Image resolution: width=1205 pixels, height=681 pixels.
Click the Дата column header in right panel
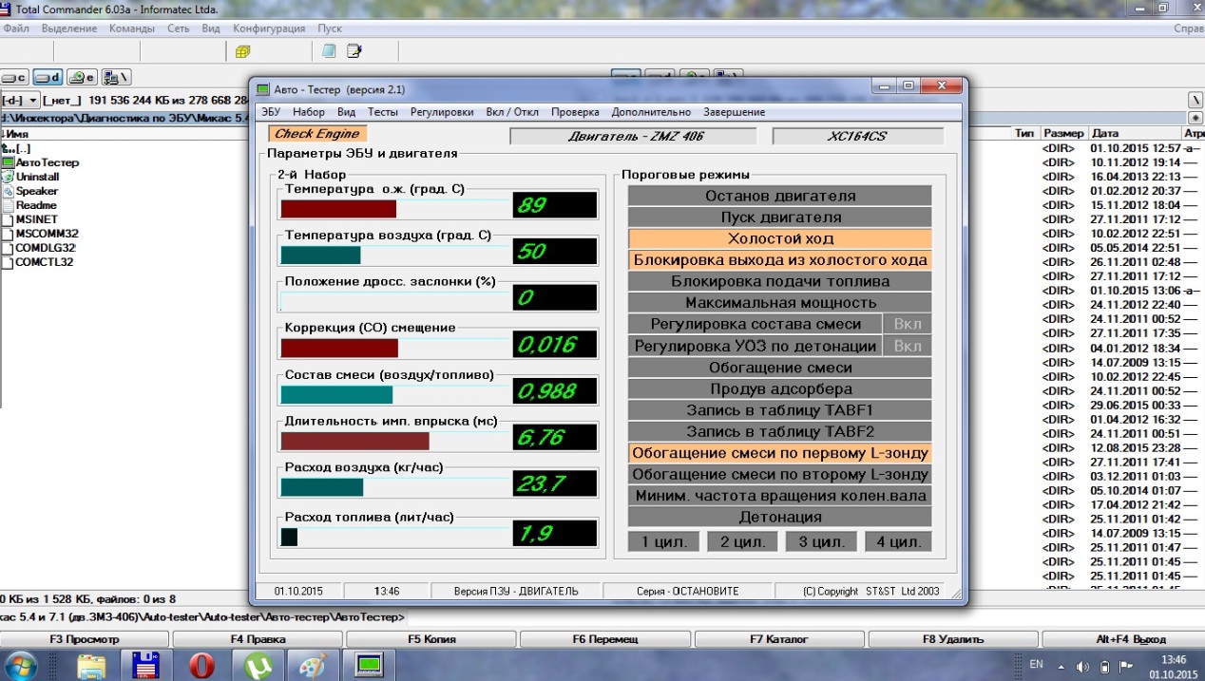1134,134
